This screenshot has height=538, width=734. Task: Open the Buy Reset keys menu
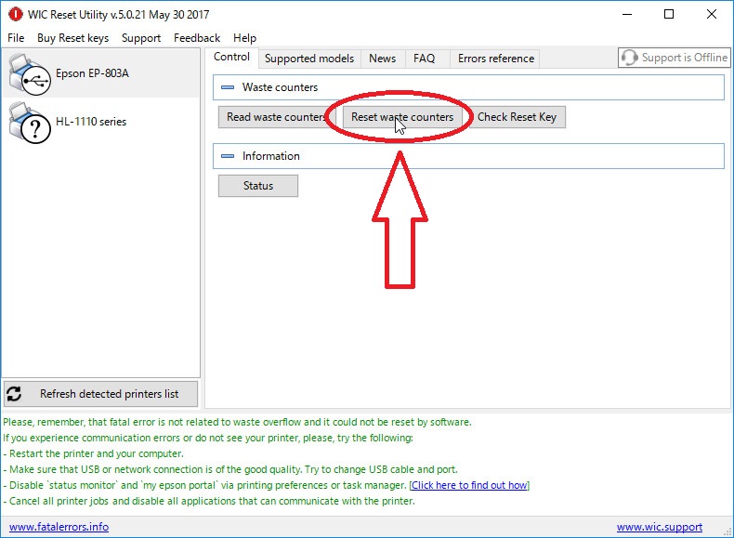coord(72,38)
